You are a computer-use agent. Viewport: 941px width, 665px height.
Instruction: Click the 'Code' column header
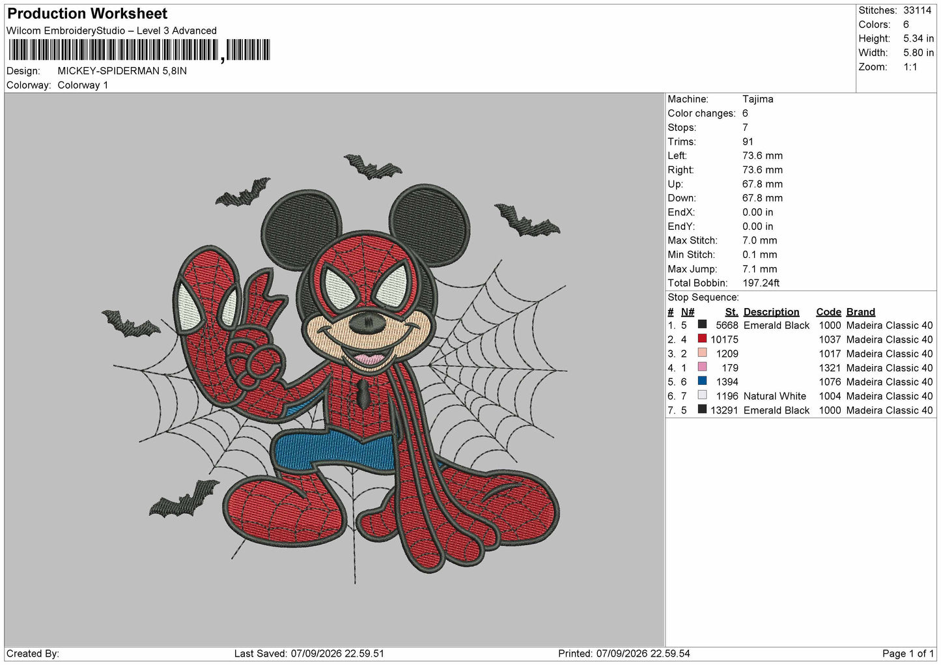[828, 312]
